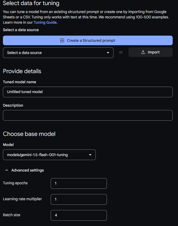Click the Description label text
This screenshot has height=226, width=178.
coord(13,106)
